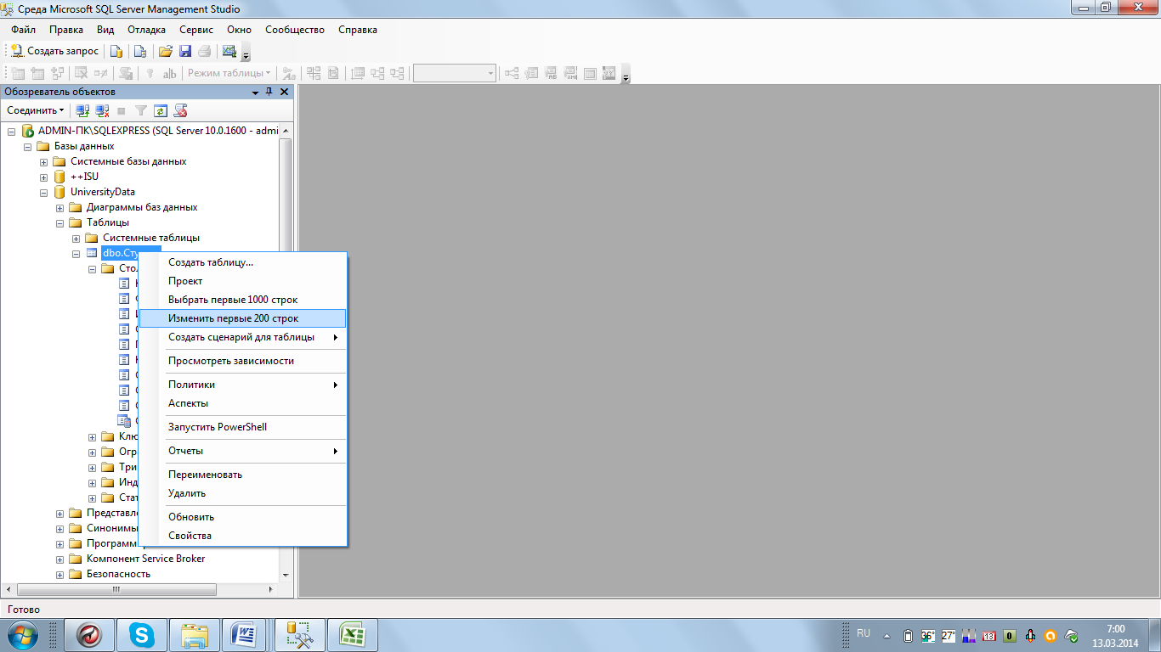Close the Обозреватель объектов panel
Screen dimensions: 1161x652
click(x=284, y=92)
